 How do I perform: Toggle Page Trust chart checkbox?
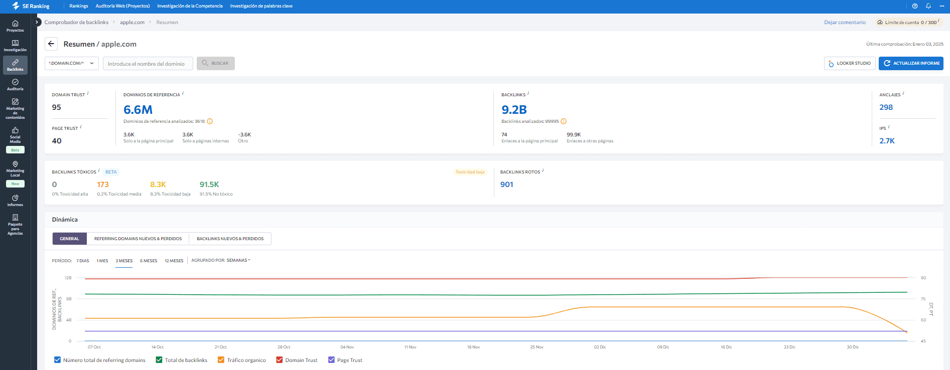click(x=331, y=360)
